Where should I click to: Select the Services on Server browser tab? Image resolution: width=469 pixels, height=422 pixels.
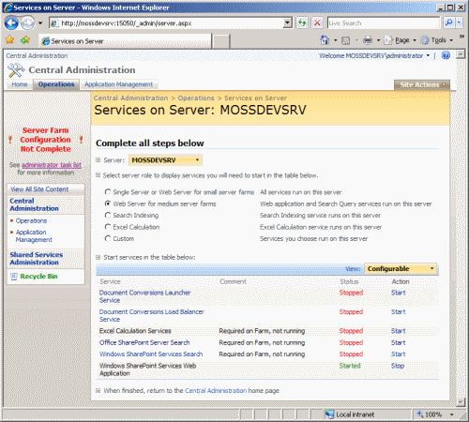(x=125, y=41)
